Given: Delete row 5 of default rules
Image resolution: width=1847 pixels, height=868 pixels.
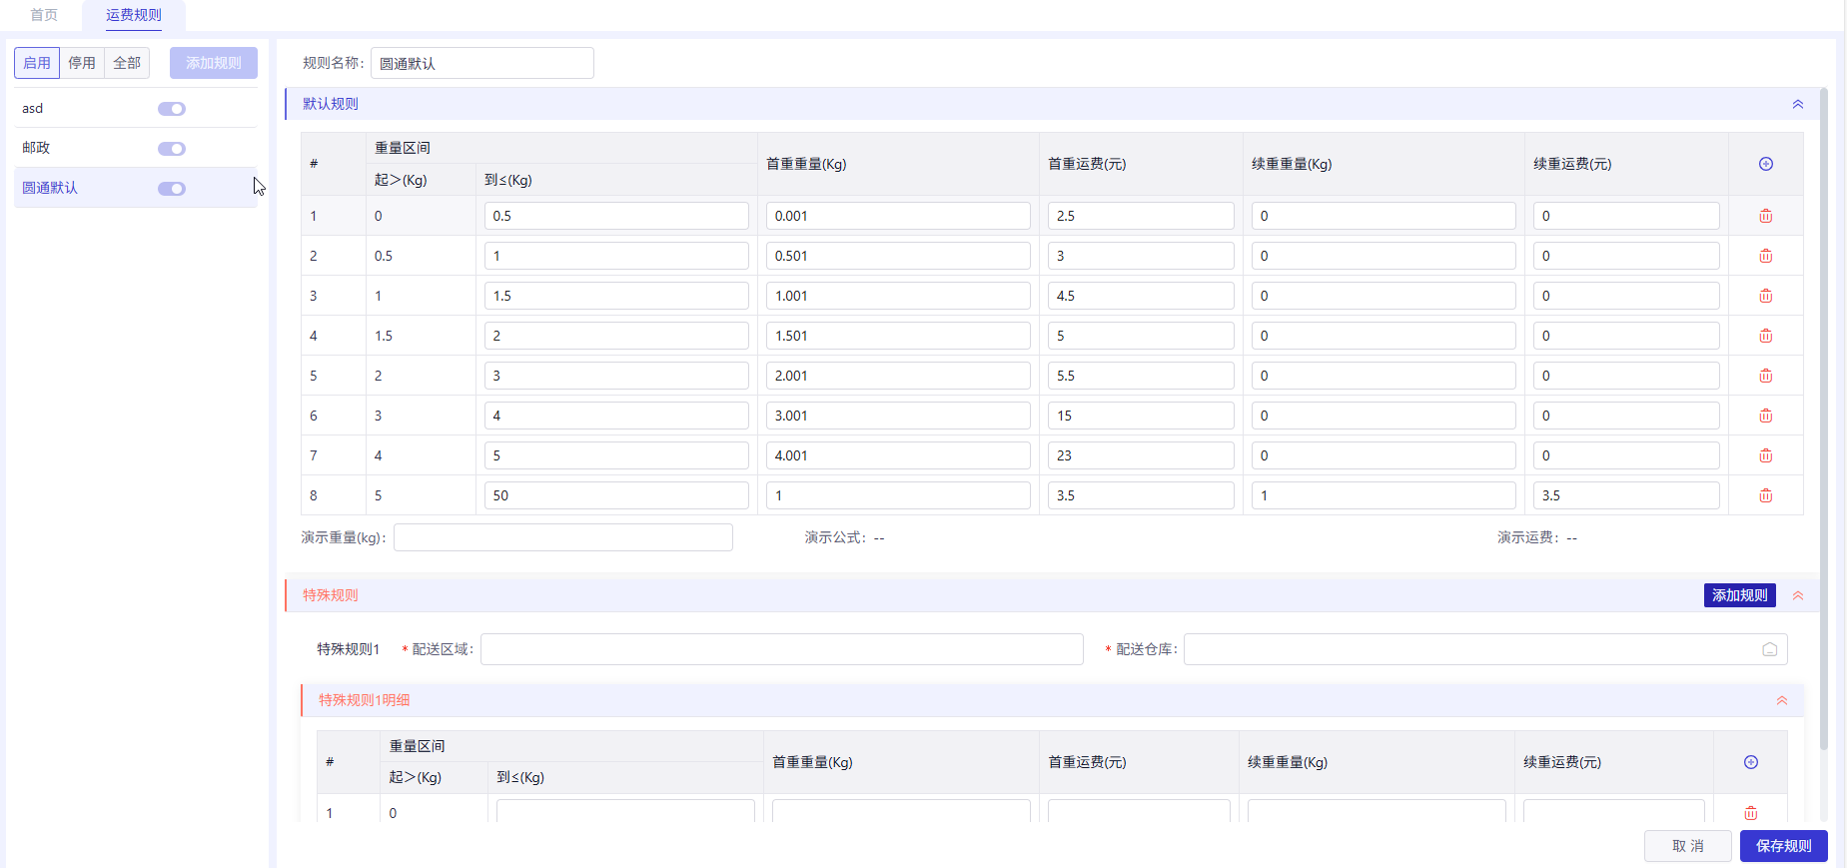Looking at the screenshot, I should pyautogui.click(x=1765, y=376).
